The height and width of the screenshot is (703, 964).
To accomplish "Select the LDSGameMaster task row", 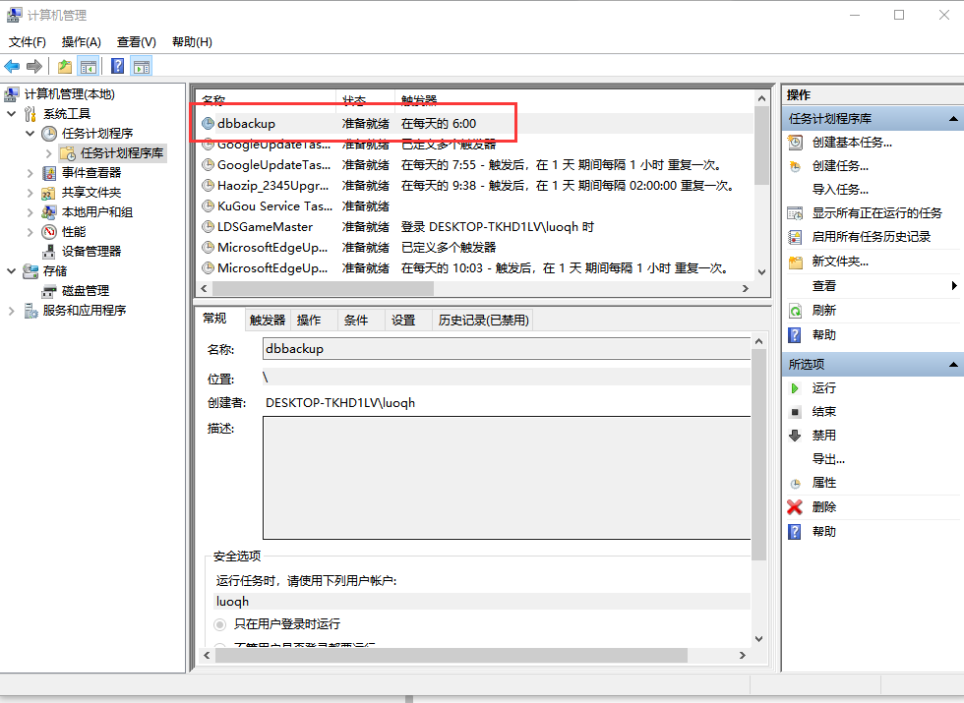I will [474, 227].
